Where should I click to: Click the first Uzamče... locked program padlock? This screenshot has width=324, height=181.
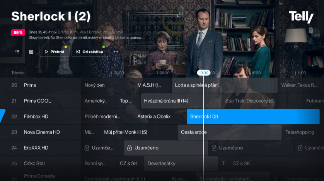click(87, 148)
